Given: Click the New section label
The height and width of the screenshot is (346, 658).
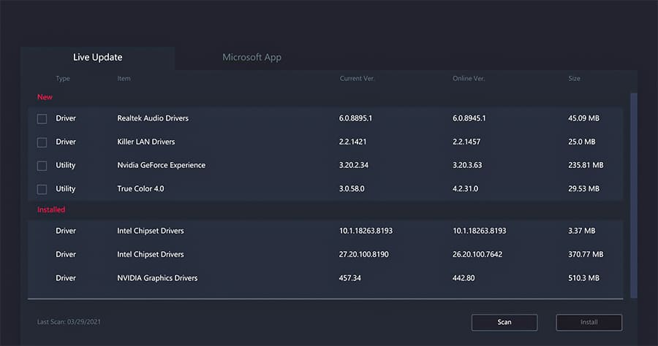Looking at the screenshot, I should [x=45, y=97].
